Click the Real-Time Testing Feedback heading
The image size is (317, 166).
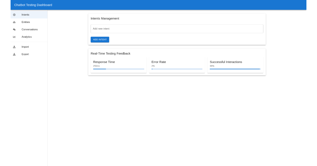[110, 53]
